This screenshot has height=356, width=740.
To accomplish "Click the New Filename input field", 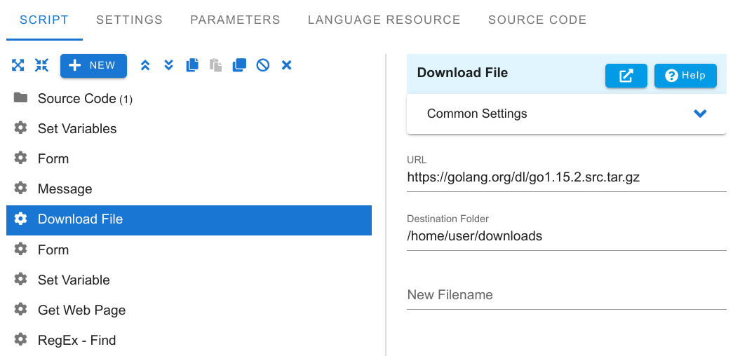I will pyautogui.click(x=566, y=295).
